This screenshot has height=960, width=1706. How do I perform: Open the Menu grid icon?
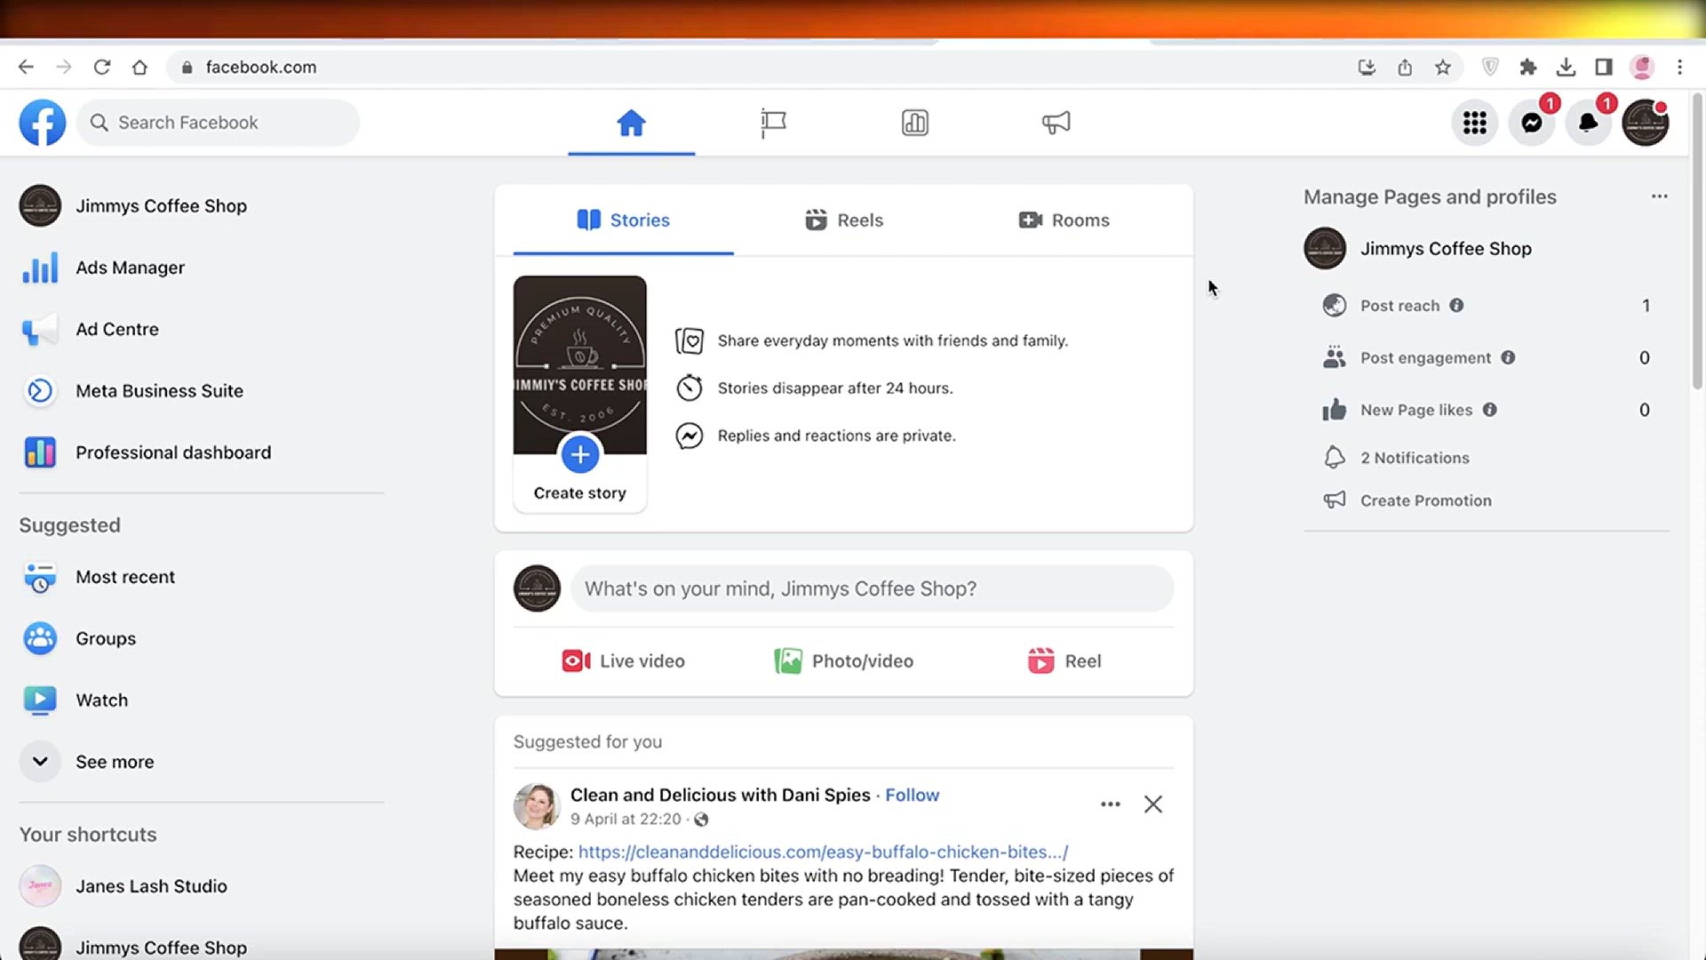coord(1475,123)
